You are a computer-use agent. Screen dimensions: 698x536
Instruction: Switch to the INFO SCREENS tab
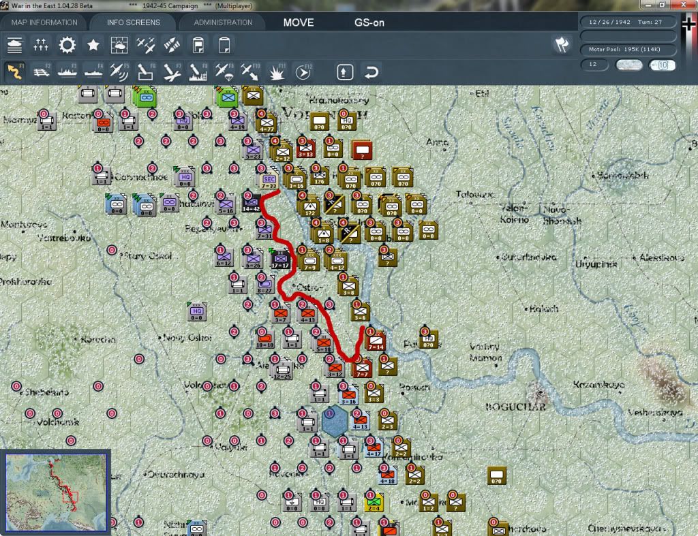(x=133, y=22)
